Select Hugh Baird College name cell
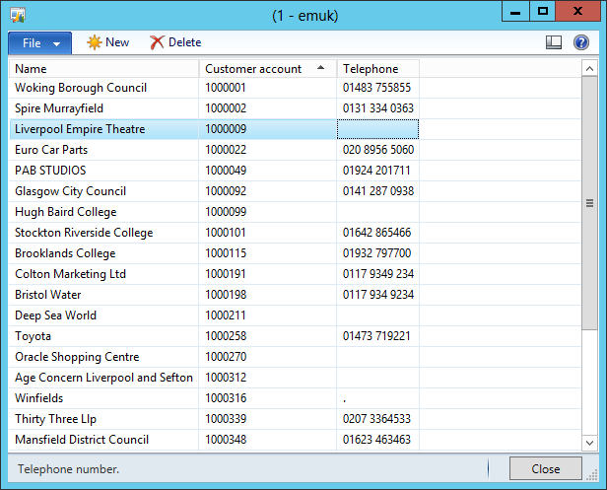The image size is (607, 490). 103,212
